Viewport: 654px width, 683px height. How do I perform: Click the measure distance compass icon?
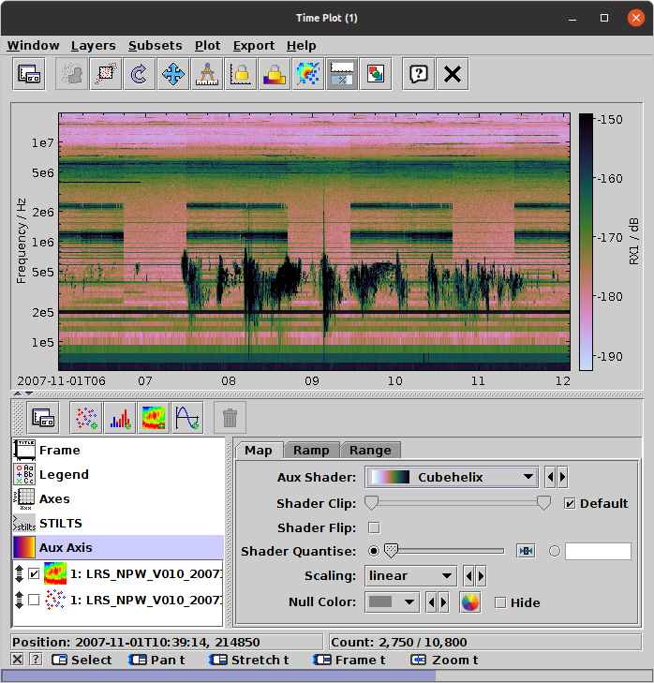pos(206,74)
